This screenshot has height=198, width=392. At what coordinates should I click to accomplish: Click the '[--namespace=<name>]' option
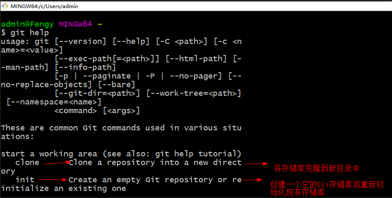[x=54, y=102]
